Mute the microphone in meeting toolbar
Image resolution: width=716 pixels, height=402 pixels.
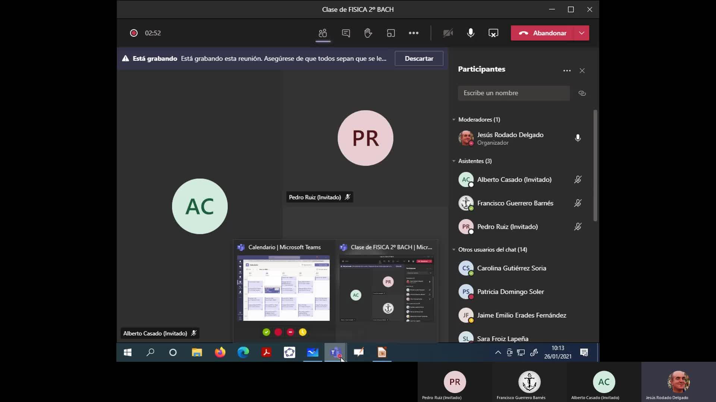coord(471,33)
